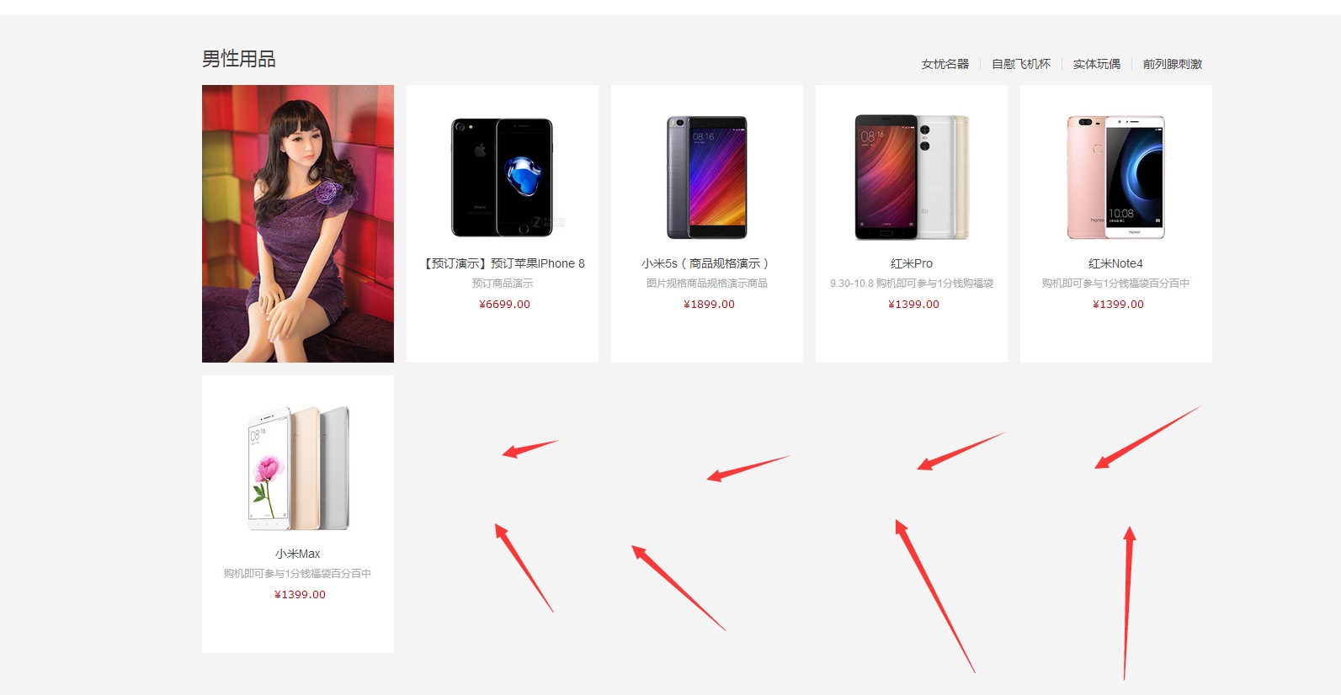Open the 红米Pro product title link
Image resolution: width=1341 pixels, height=695 pixels.
coord(912,263)
